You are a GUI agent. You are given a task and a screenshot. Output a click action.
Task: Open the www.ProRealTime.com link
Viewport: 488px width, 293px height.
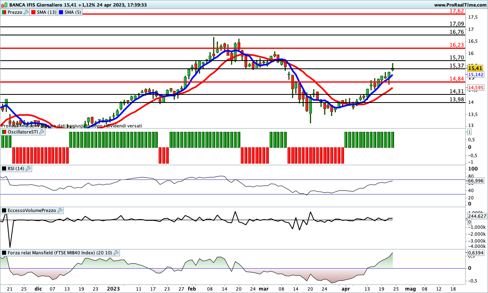point(460,5)
